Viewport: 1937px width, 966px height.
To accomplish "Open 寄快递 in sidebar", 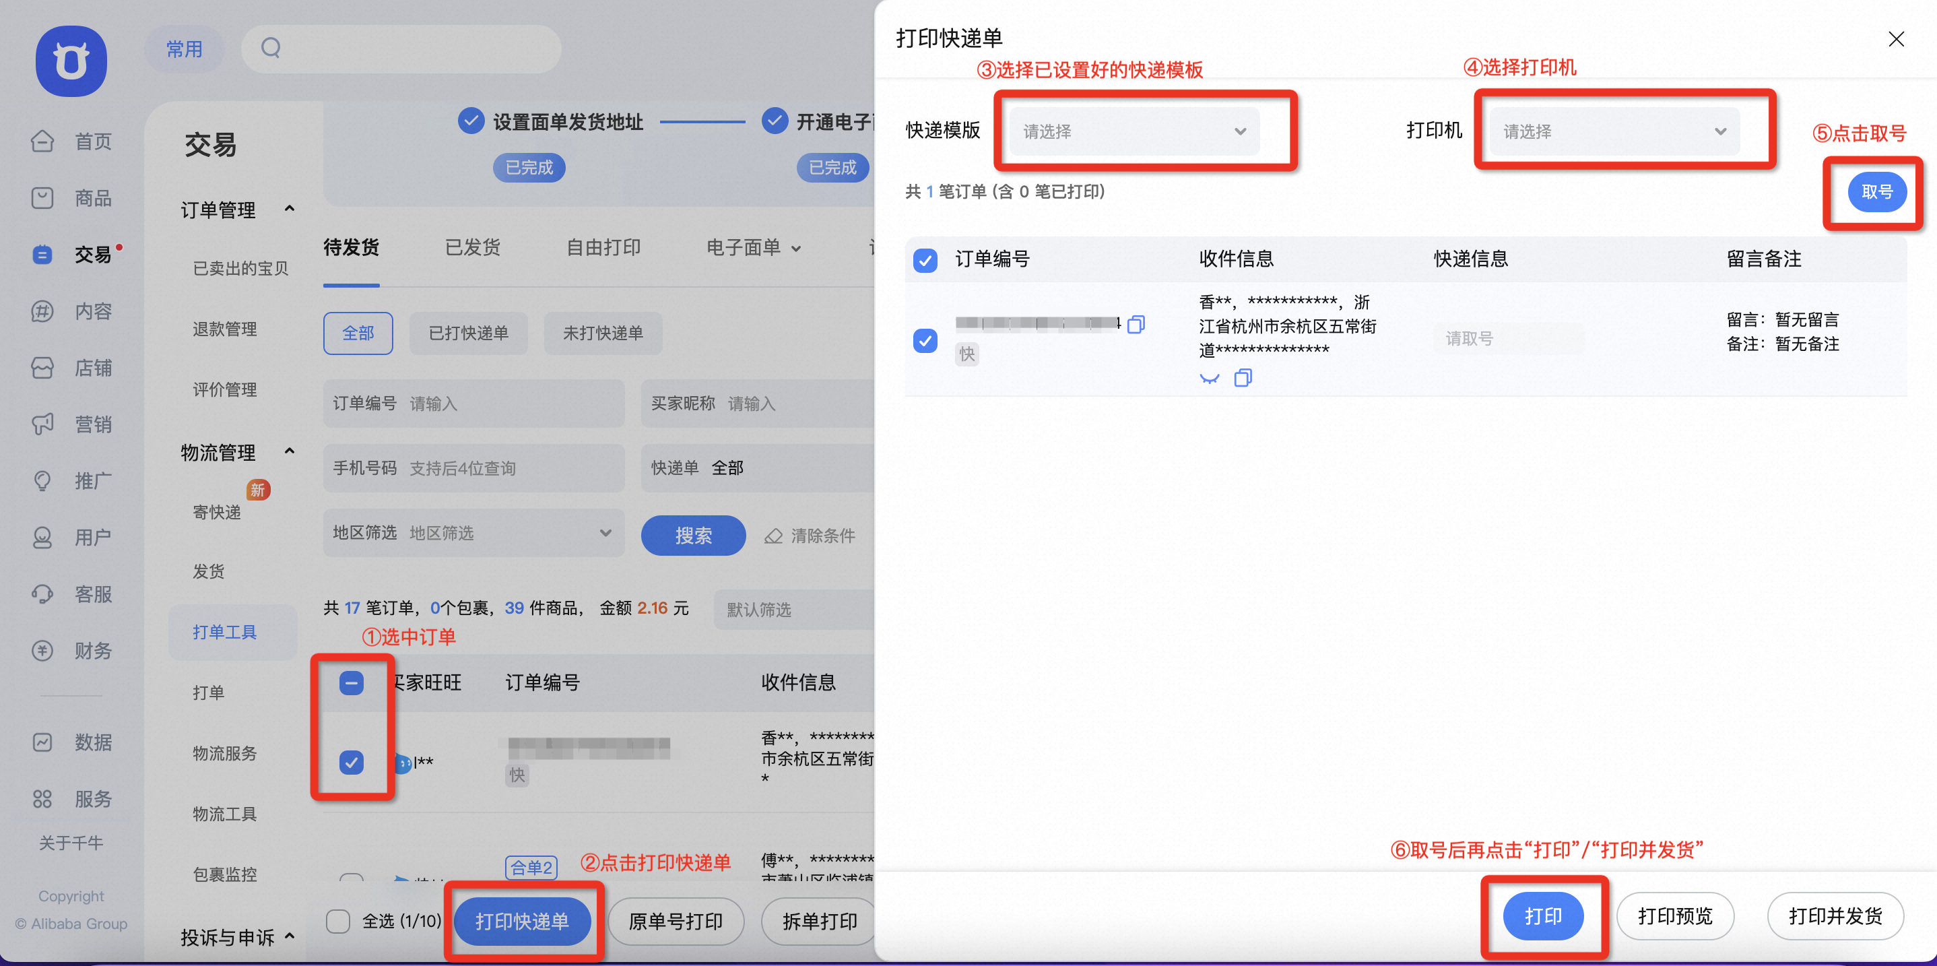I will tap(217, 511).
